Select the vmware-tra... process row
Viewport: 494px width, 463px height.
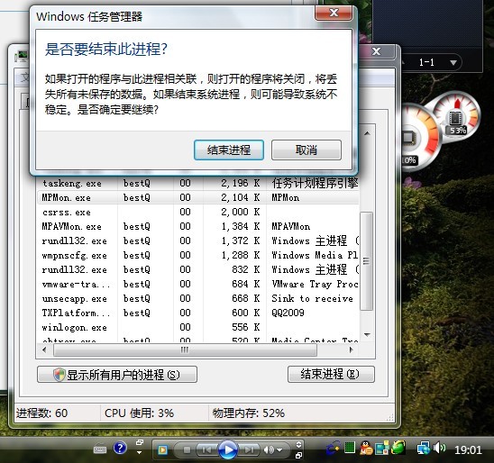[x=197, y=285]
